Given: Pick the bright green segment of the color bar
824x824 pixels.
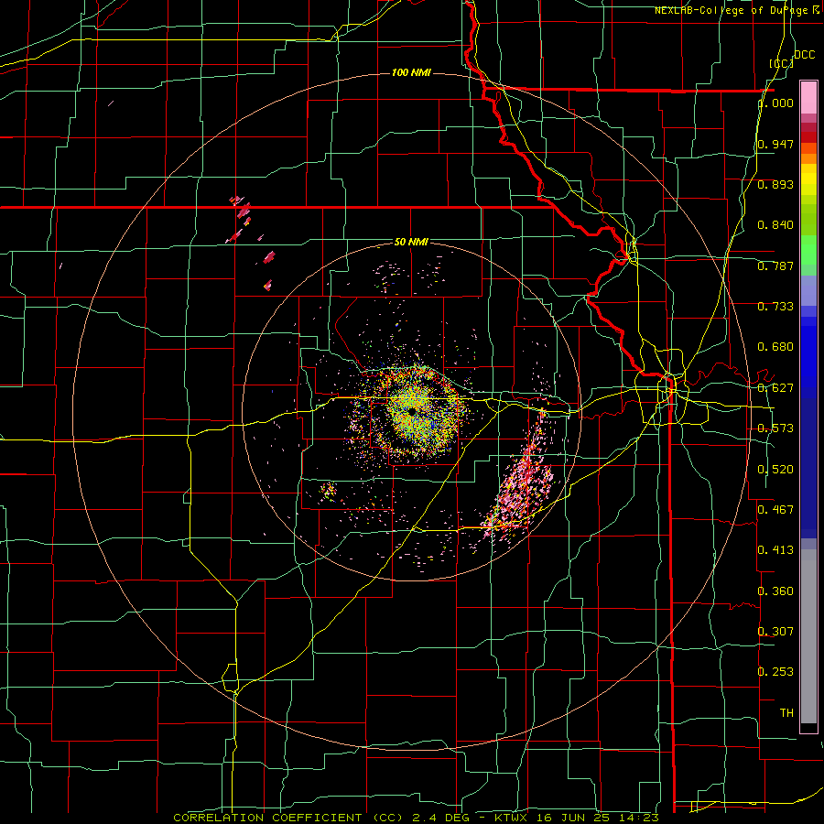Looking at the screenshot, I should tap(808, 250).
